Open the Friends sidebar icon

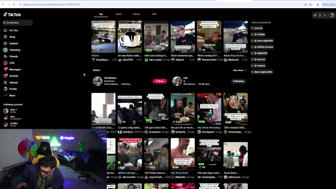(x=5, y=56)
